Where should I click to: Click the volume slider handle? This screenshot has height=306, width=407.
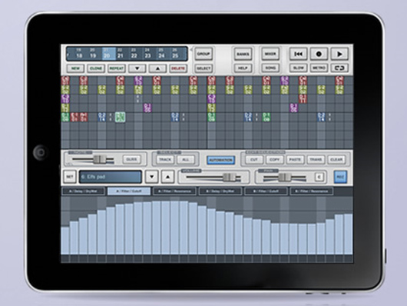[230, 178]
